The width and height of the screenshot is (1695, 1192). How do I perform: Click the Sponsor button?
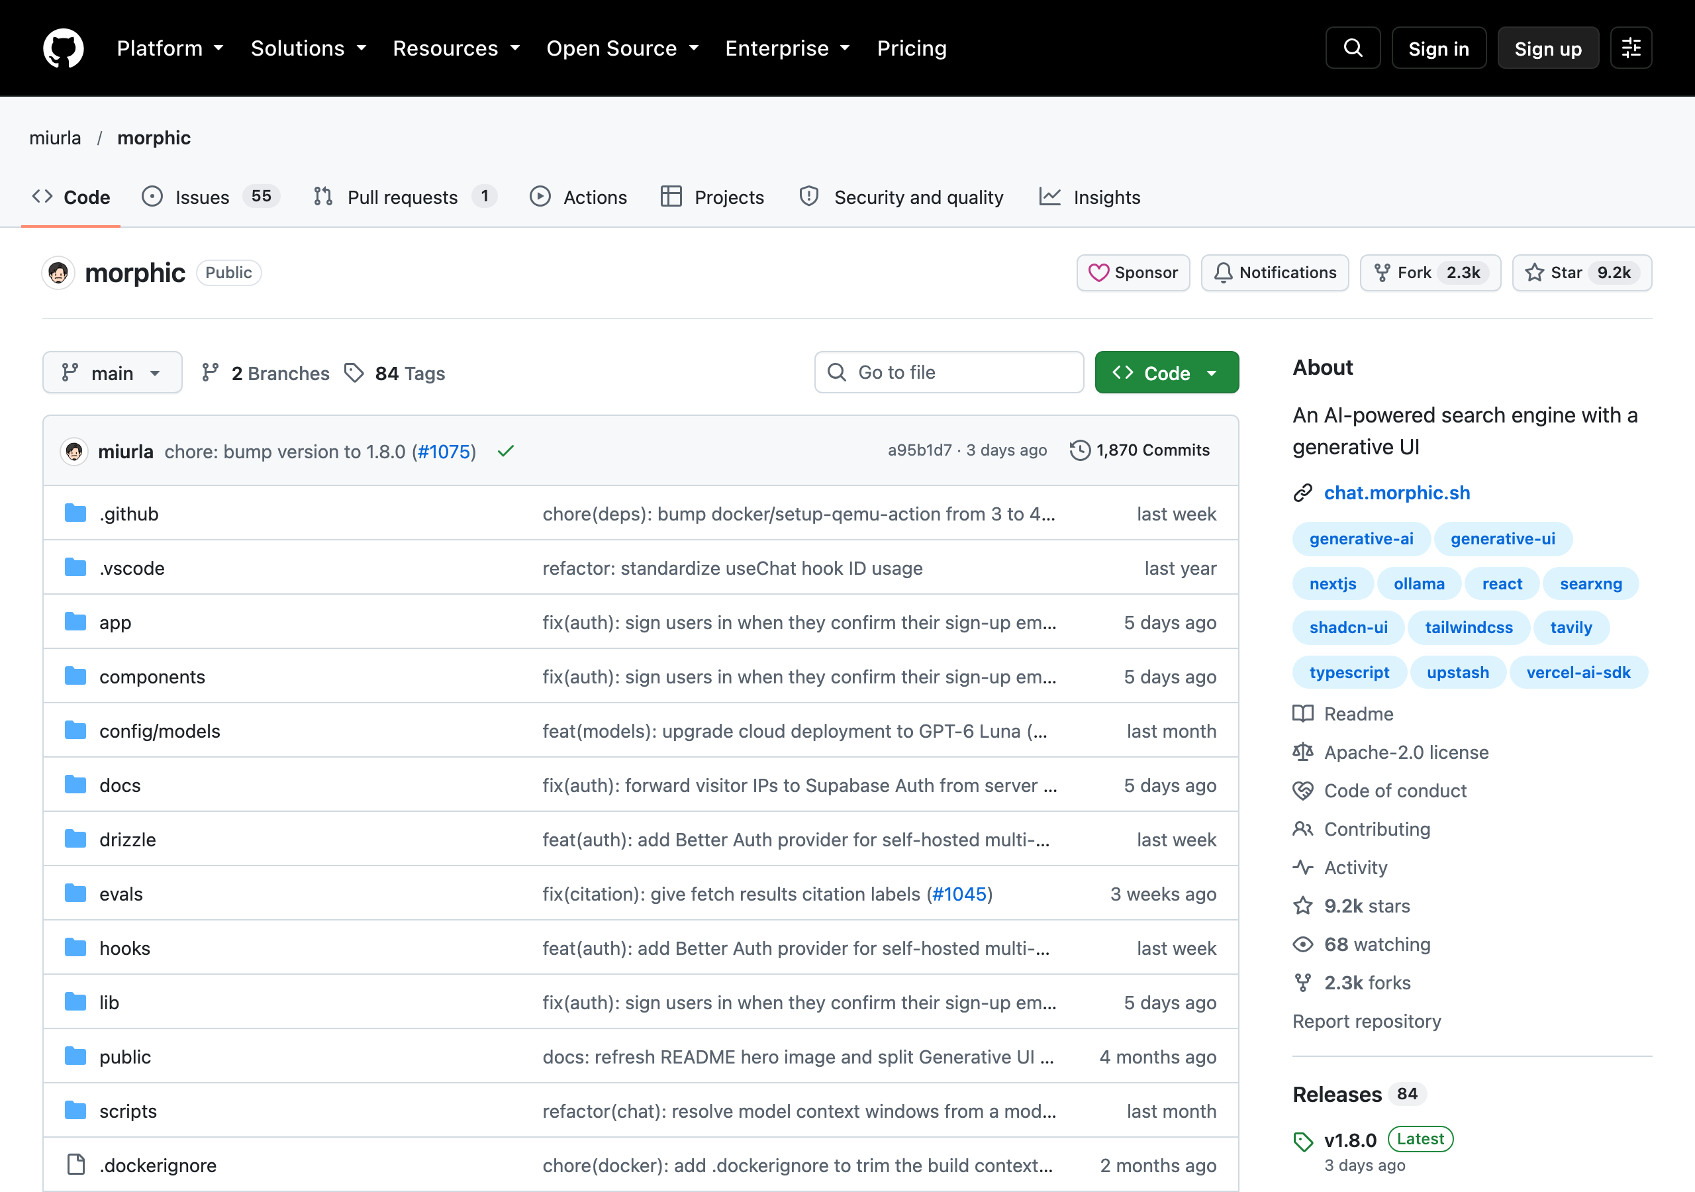click(x=1133, y=273)
